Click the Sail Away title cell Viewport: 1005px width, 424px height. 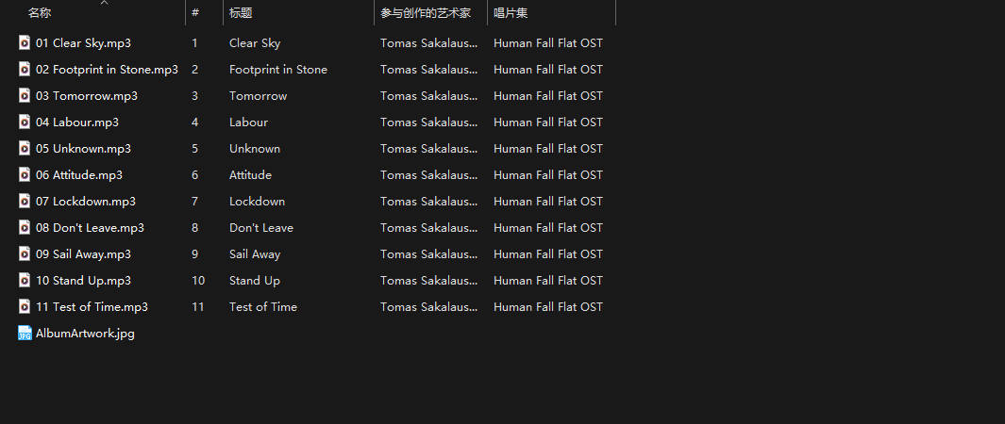tap(255, 253)
